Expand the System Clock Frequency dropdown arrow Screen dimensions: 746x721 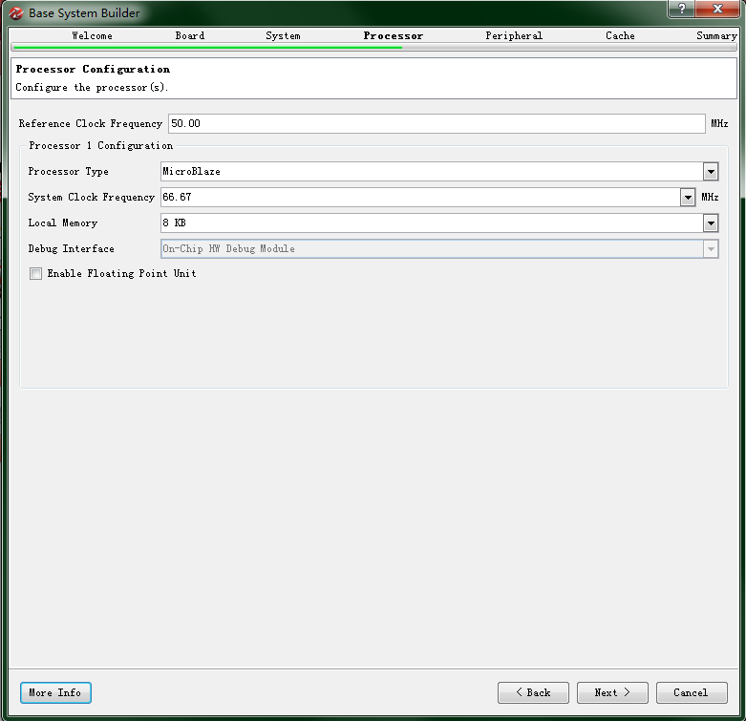pyautogui.click(x=688, y=198)
